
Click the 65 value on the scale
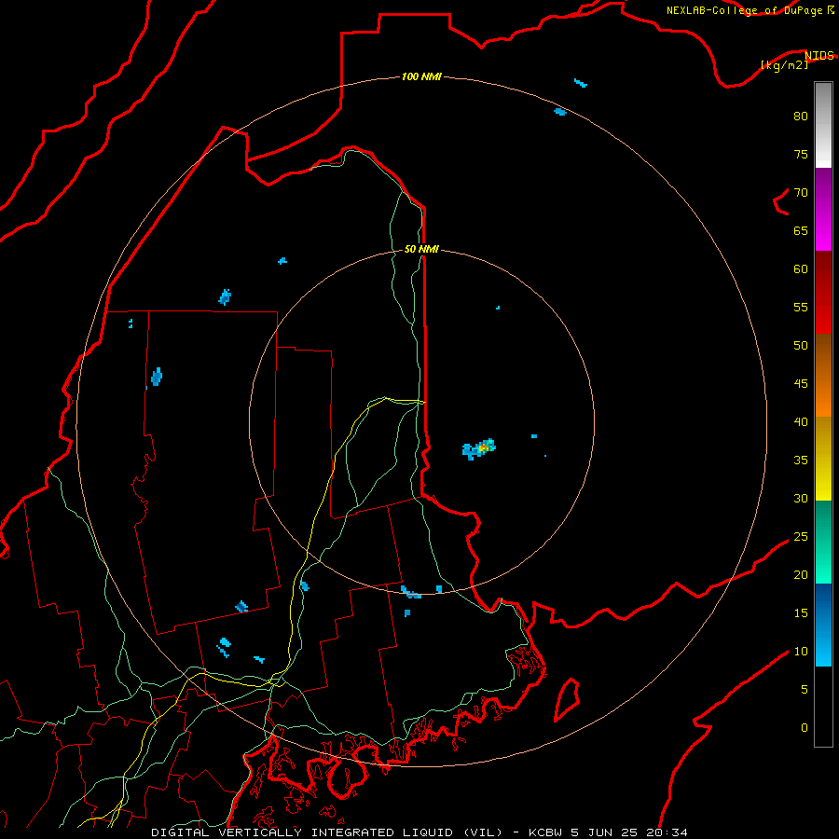pos(801,230)
